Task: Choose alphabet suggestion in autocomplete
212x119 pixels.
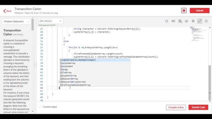Action: coord(95,66)
